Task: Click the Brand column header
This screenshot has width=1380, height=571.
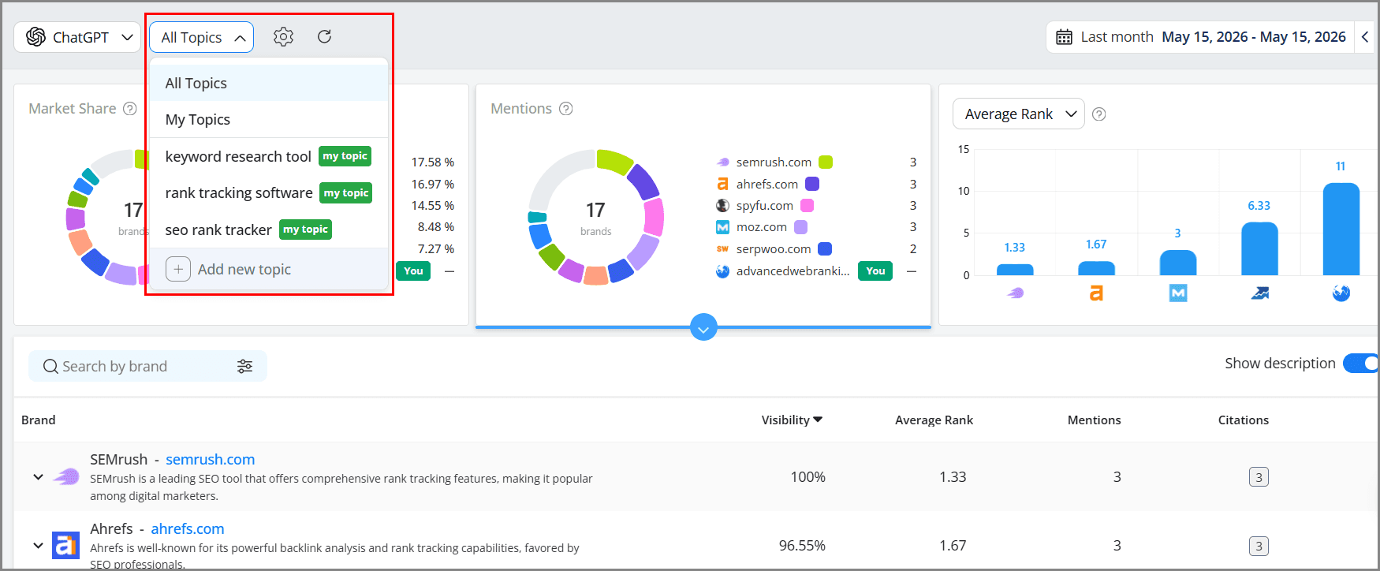Action: (x=38, y=420)
